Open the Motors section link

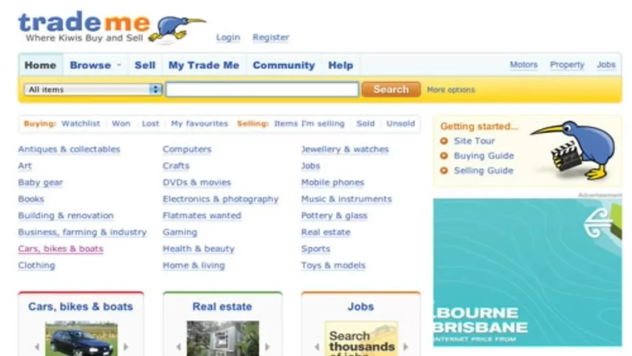523,65
